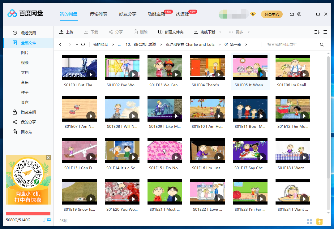Image resolution: width=334 pixels, height=229 pixels.
Task: Go forward with the right arrow
Action: click(x=70, y=44)
